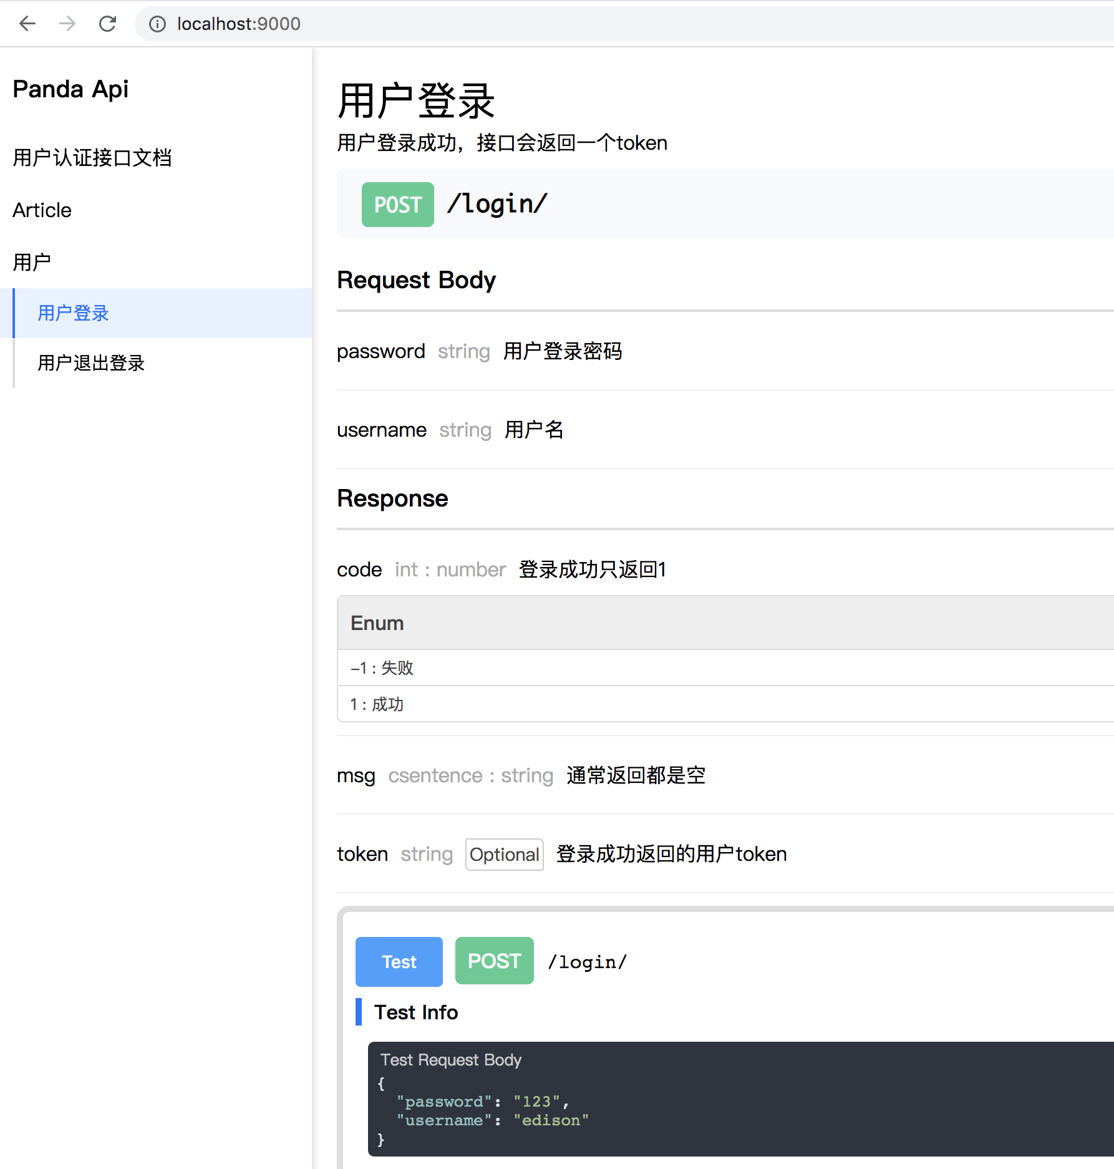The width and height of the screenshot is (1114, 1169).
Task: Click the green POST badge next to /login/
Action: click(x=397, y=204)
